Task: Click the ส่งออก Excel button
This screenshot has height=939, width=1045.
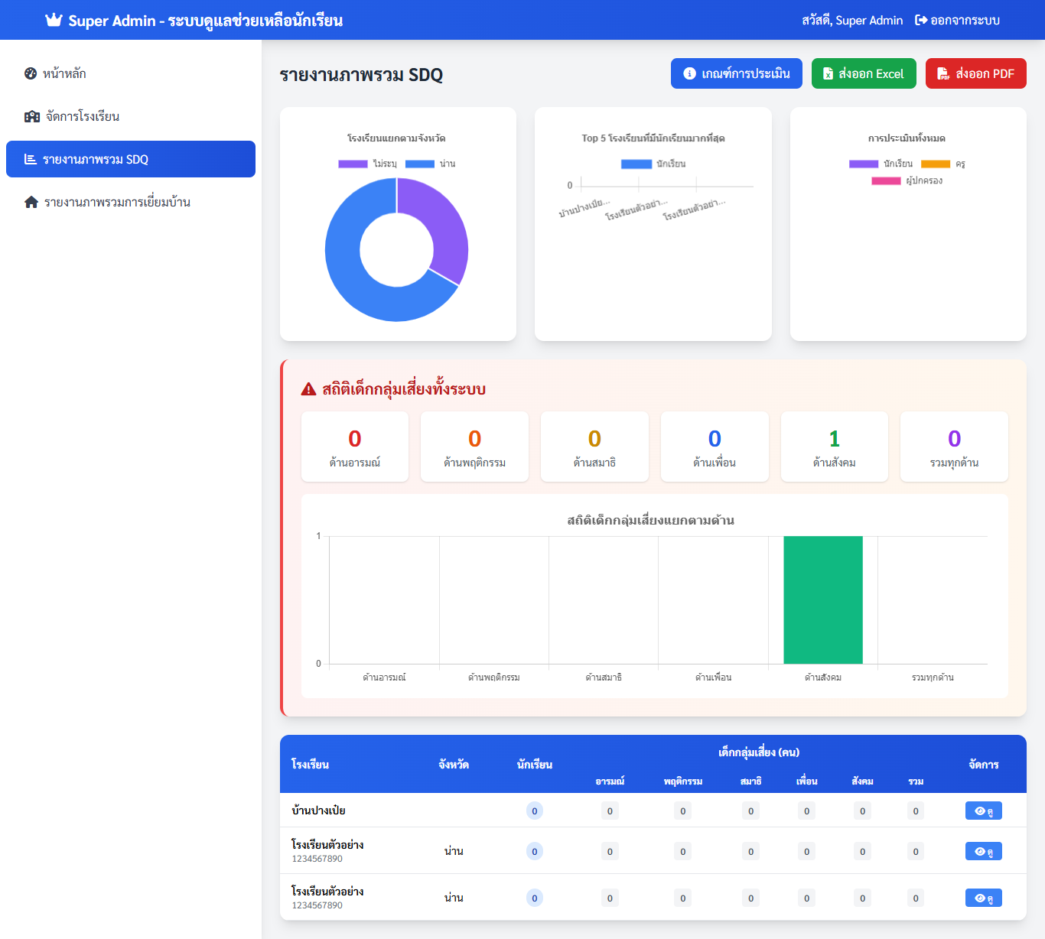Action: pos(864,73)
